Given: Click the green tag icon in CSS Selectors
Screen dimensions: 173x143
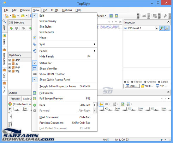Looking at the screenshot, I should 11,28.
